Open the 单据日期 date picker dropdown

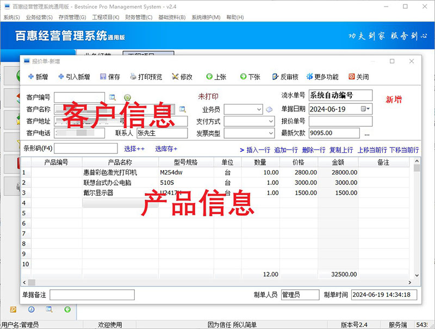368,109
